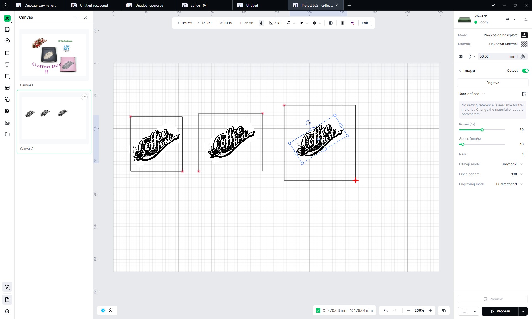532x319 pixels.
Task: Expand the framing options dropdown arrow
Action: [x=475, y=311]
